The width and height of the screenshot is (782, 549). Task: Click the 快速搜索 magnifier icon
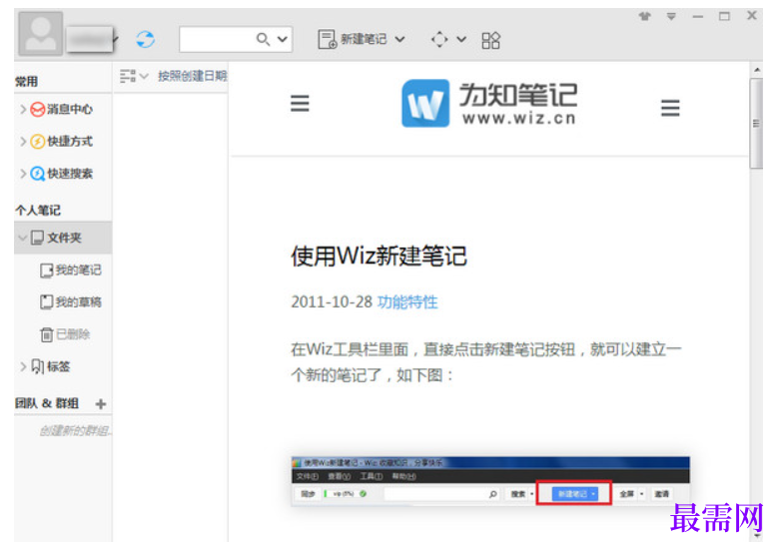click(x=37, y=174)
